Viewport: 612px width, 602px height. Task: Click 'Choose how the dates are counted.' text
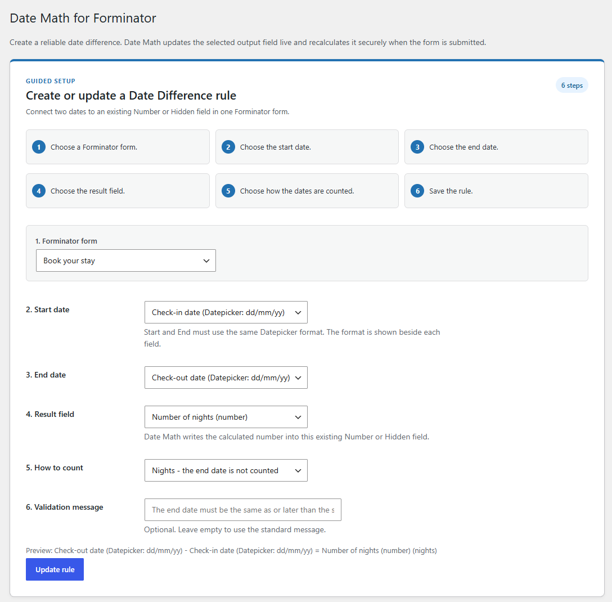(x=297, y=191)
